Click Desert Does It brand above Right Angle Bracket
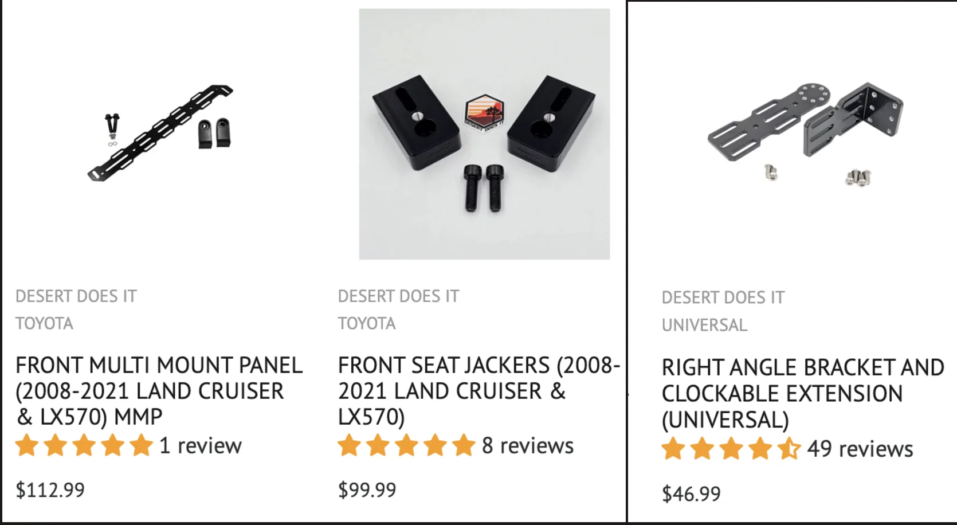The height and width of the screenshot is (525, 957). pos(723,298)
